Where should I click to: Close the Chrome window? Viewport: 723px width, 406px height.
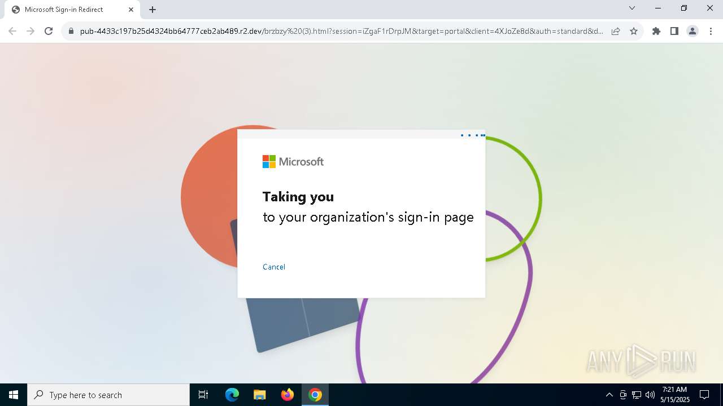[x=710, y=8]
